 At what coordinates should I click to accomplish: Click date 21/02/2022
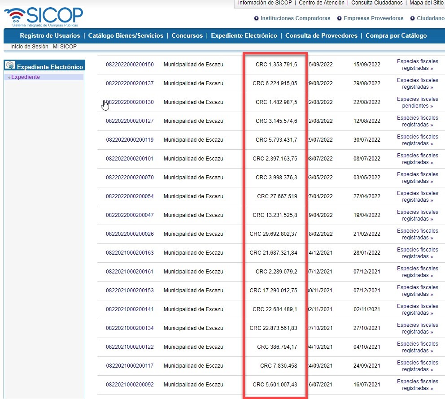366,234
